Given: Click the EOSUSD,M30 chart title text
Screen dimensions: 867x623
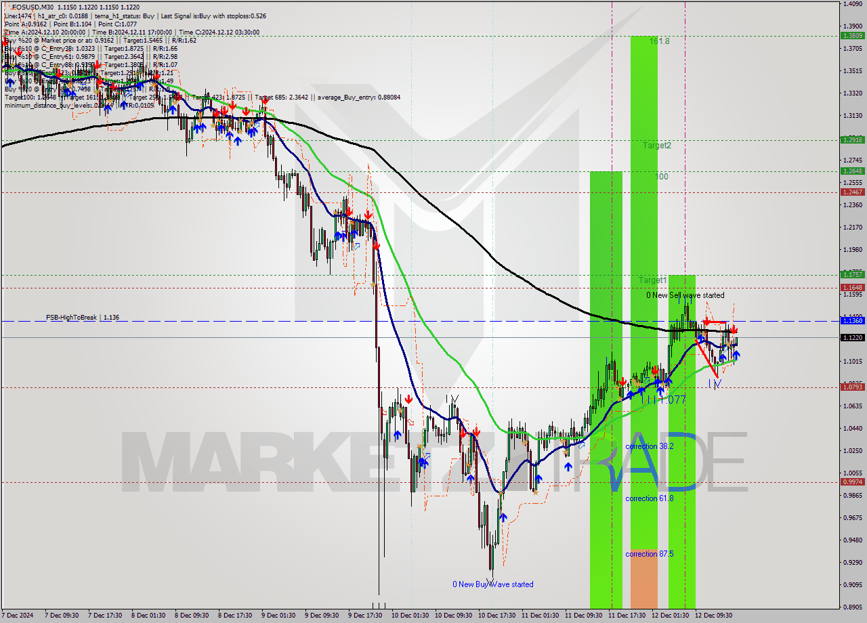Looking at the screenshot, I should pyautogui.click(x=35, y=7).
